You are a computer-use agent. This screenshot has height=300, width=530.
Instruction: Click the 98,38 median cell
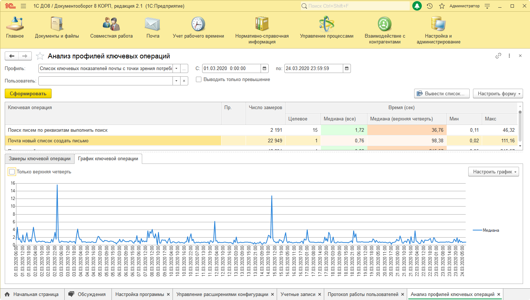click(407, 141)
